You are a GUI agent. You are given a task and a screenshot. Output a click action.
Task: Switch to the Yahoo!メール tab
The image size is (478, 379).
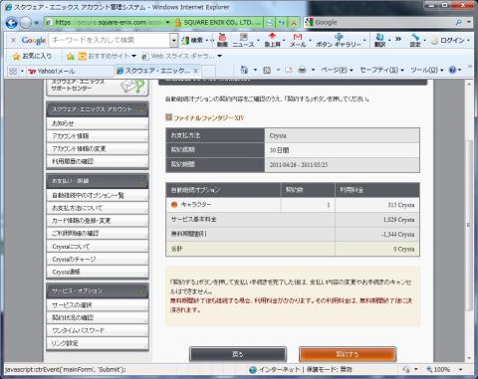70,71
